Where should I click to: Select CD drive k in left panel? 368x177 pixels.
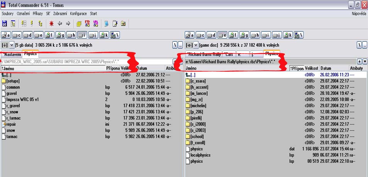point(104,35)
